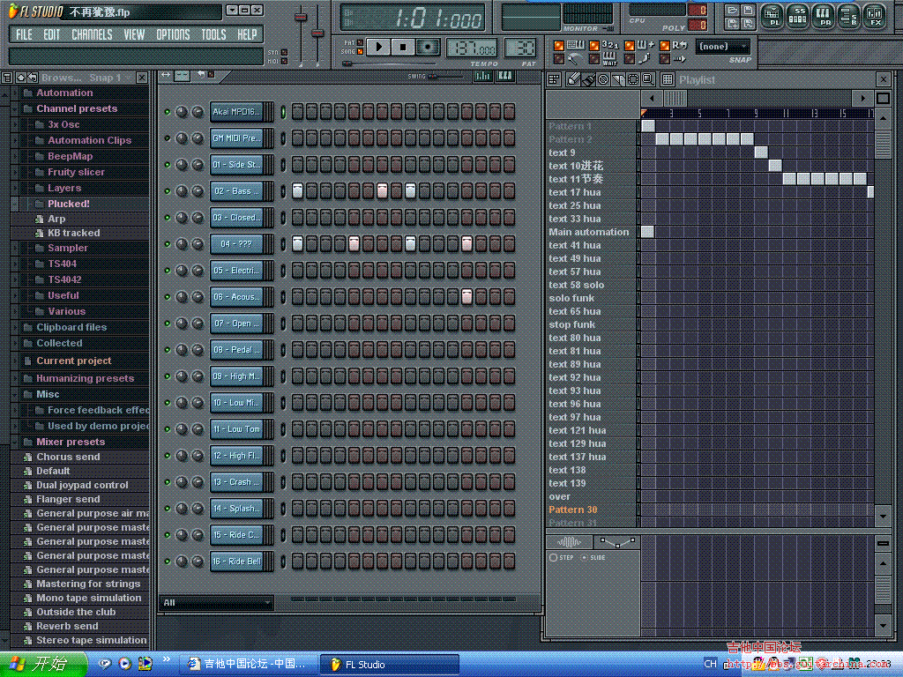
Task: Click the Playlist grid snap icon
Action: click(668, 79)
